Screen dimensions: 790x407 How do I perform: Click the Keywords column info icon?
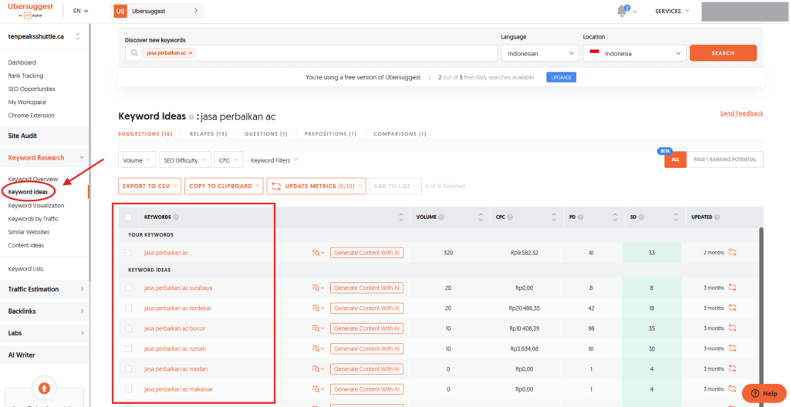[176, 217]
